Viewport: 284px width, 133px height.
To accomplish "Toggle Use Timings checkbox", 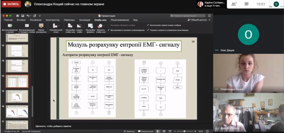I will (x=148, y=25).
